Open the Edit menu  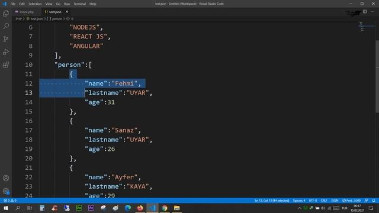tap(22, 4)
